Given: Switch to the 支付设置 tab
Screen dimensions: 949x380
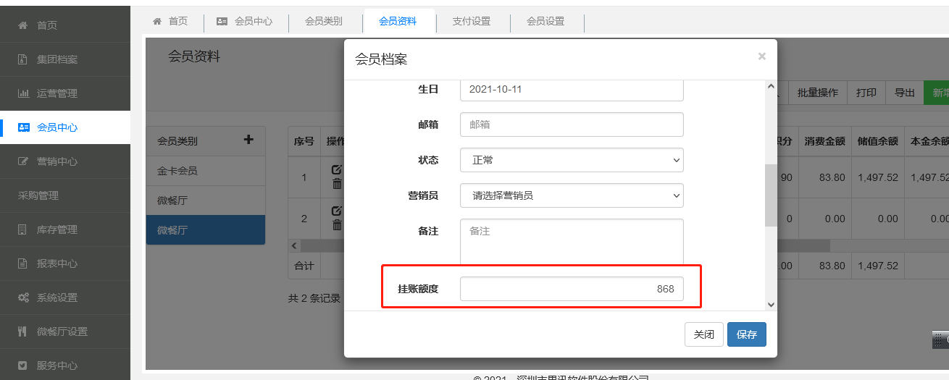Looking at the screenshot, I should pyautogui.click(x=472, y=22).
